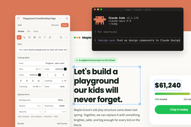Screen dimensions: 191x127
Task: Expand the Playground Crowdfunding Page chevron
Action: point(60,19)
